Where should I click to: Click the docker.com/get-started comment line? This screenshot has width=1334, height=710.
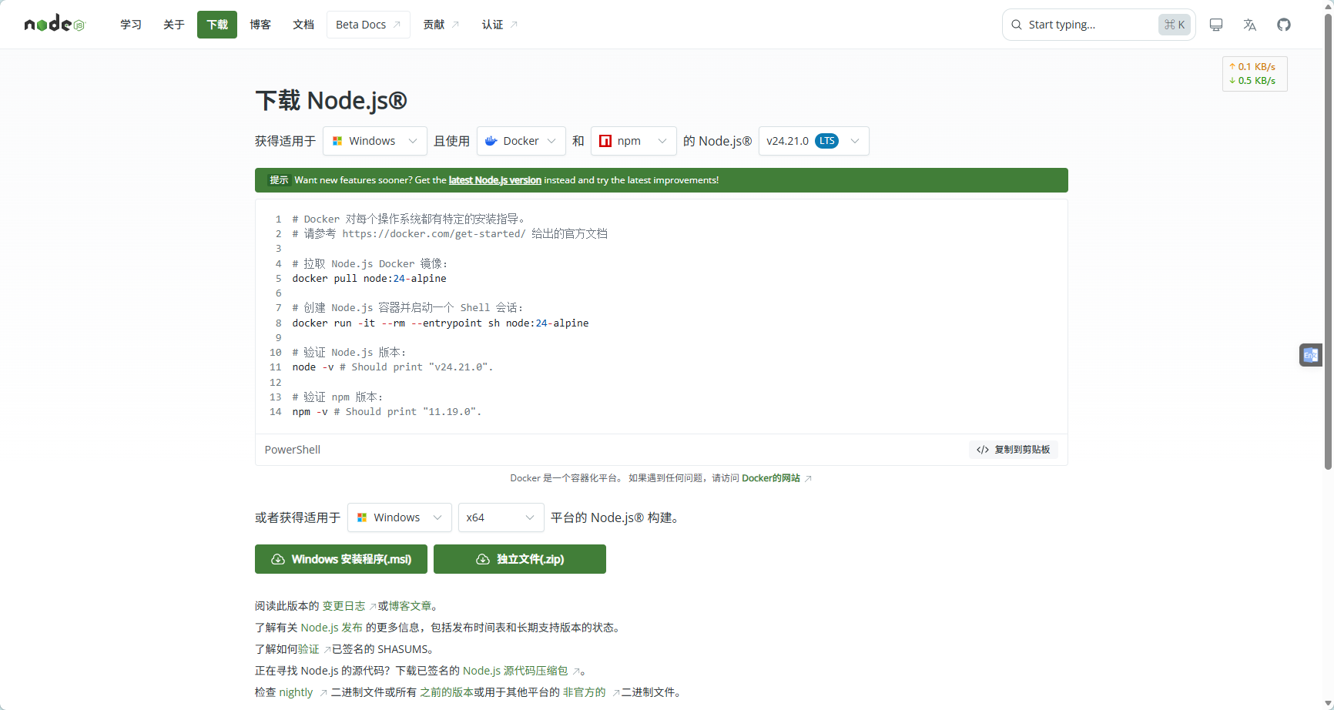[450, 234]
